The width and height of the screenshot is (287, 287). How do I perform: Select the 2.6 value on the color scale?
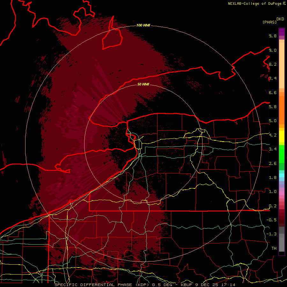tap(273, 164)
